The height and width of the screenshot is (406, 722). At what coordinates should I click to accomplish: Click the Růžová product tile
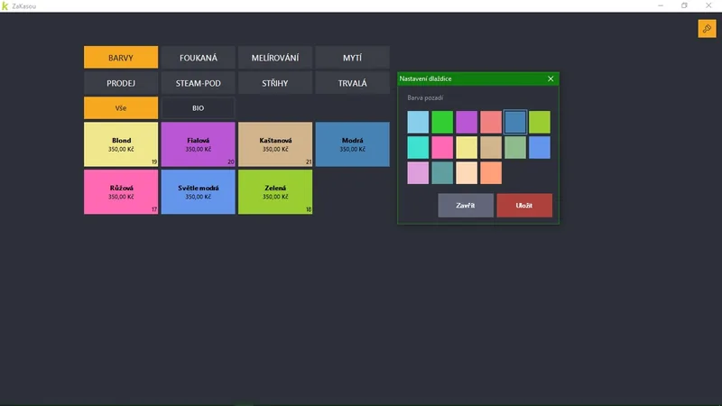coord(121,191)
